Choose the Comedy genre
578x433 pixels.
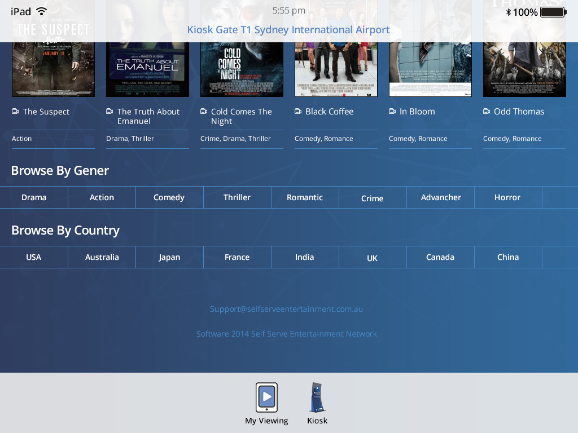(169, 197)
